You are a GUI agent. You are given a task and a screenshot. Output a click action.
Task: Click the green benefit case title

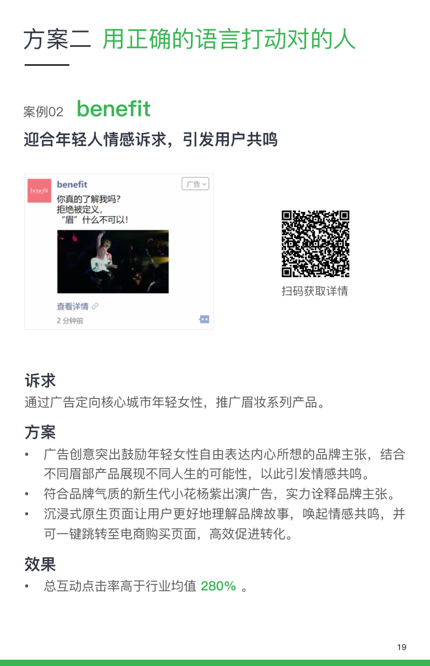coord(114,109)
